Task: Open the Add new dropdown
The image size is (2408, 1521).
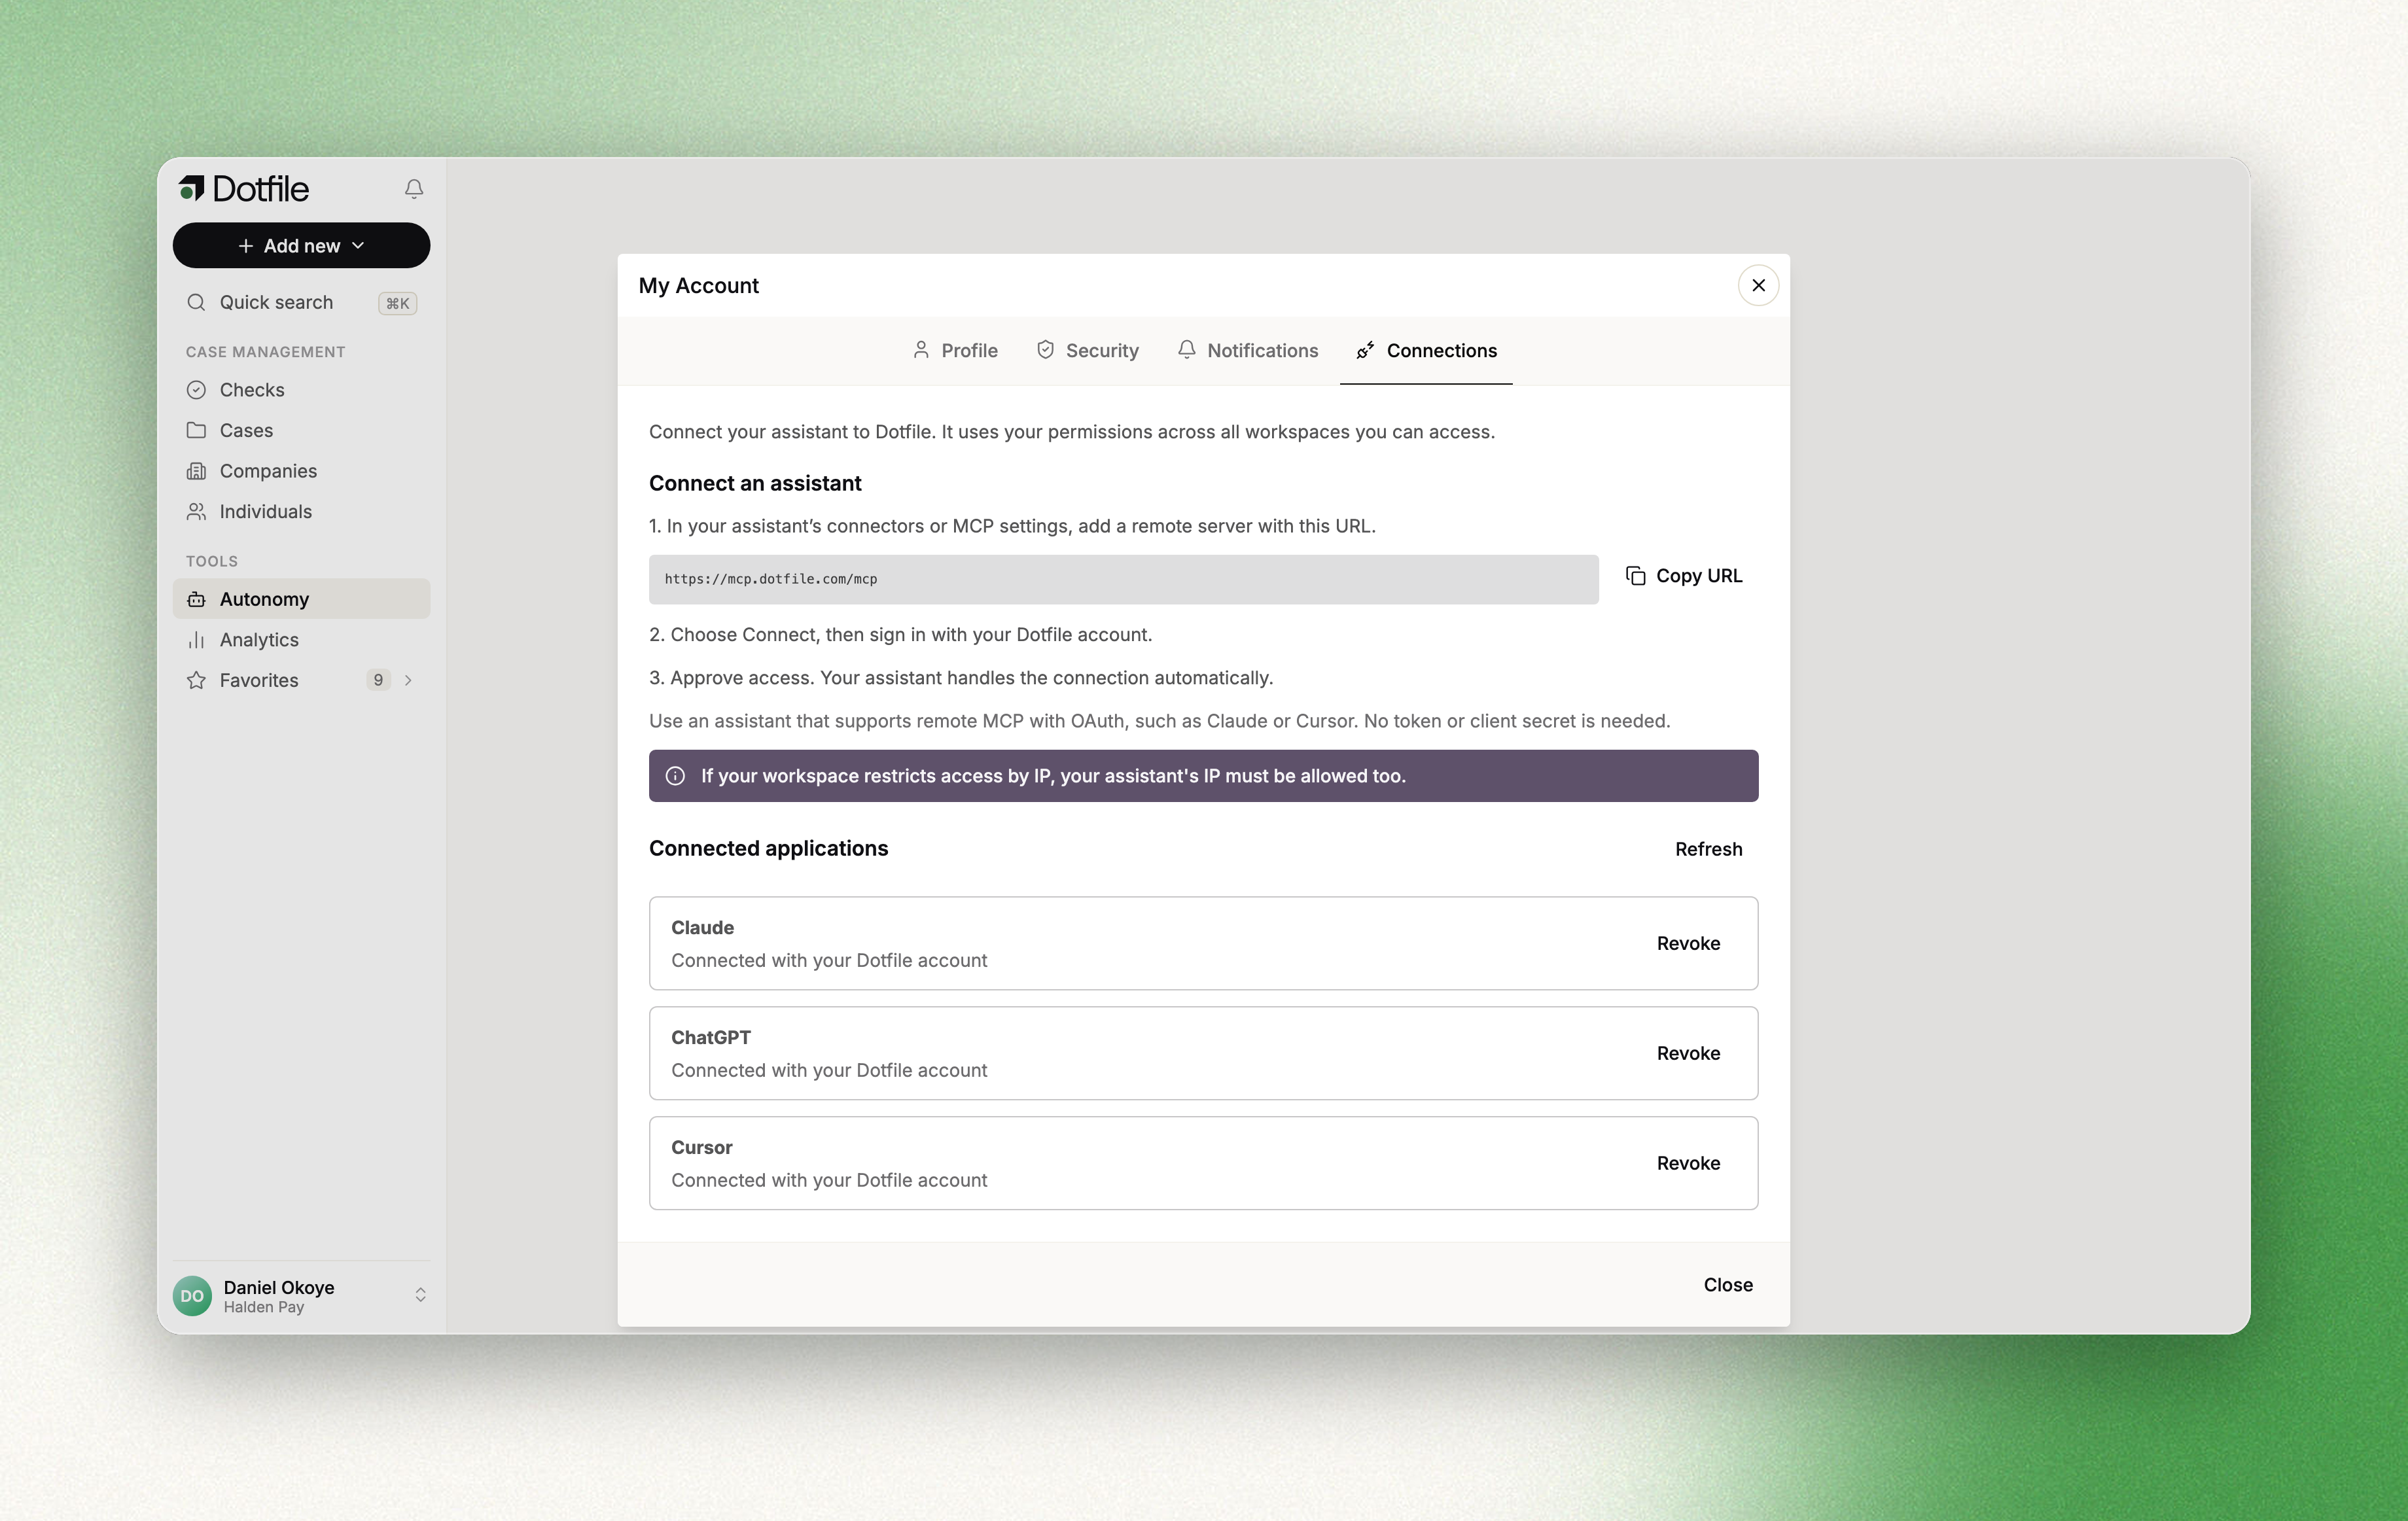Action: [x=301, y=245]
